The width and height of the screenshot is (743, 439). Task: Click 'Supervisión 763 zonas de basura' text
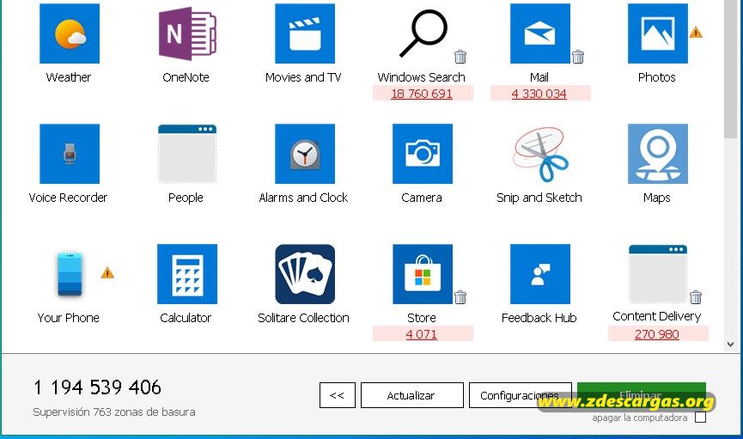pos(114,412)
